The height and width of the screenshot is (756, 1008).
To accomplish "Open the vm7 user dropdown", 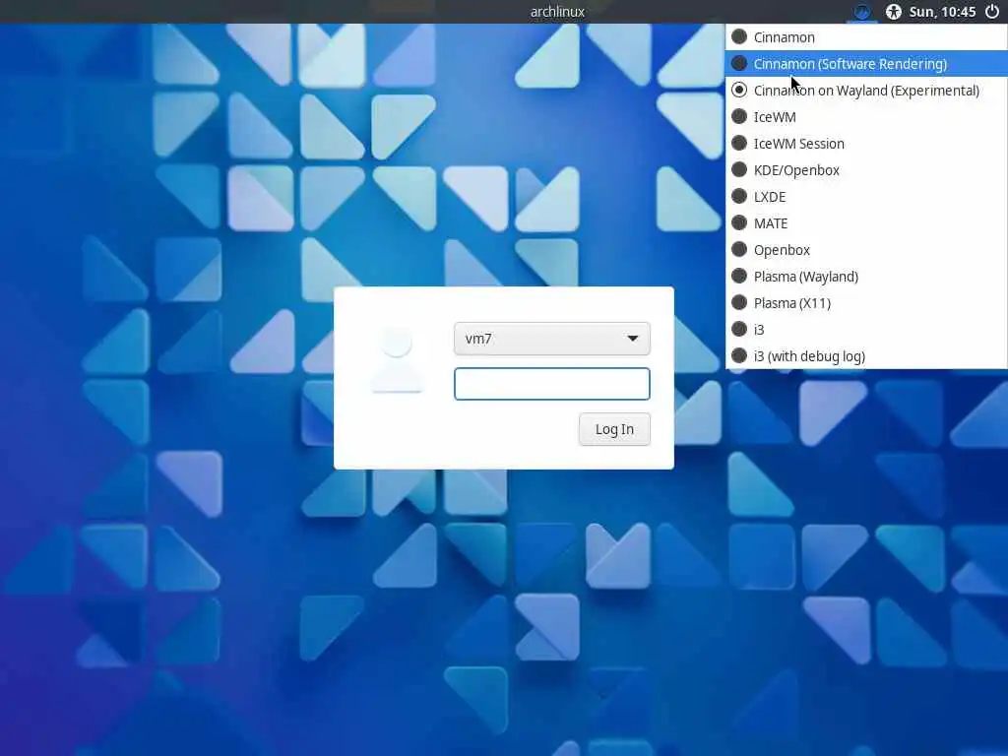I will (551, 339).
